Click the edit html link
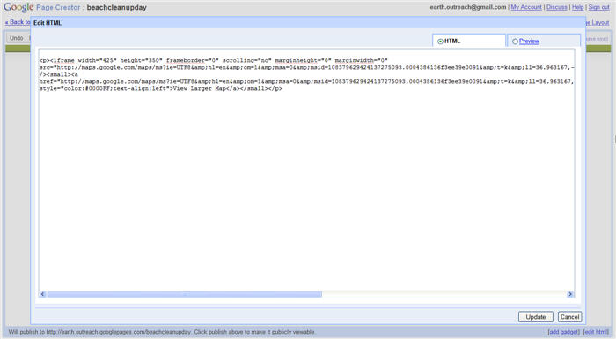This screenshot has height=339, width=616. 596,332
